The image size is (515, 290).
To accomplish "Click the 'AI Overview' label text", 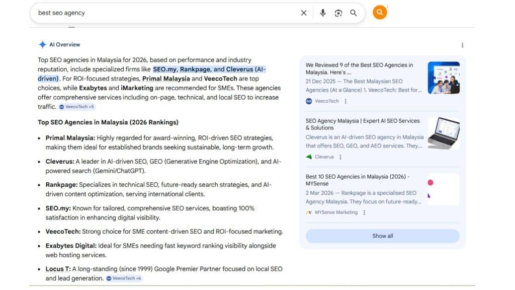I will (x=65, y=45).
